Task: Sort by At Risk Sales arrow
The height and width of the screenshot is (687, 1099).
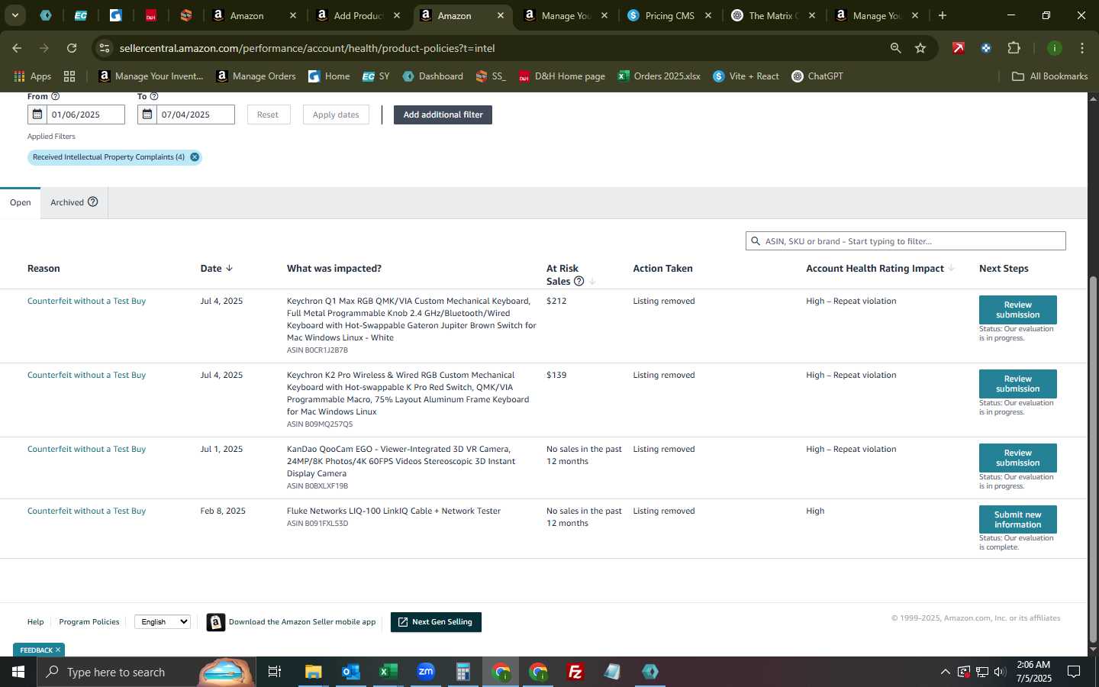Action: pos(592,281)
